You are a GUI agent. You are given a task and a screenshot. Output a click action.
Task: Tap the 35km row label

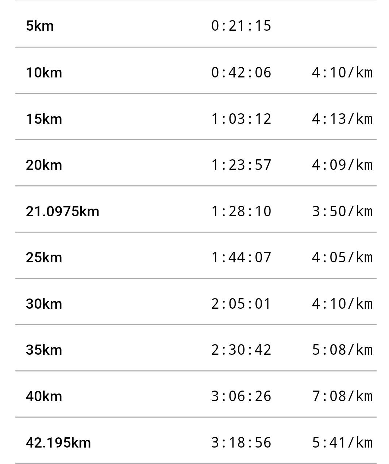44,350
